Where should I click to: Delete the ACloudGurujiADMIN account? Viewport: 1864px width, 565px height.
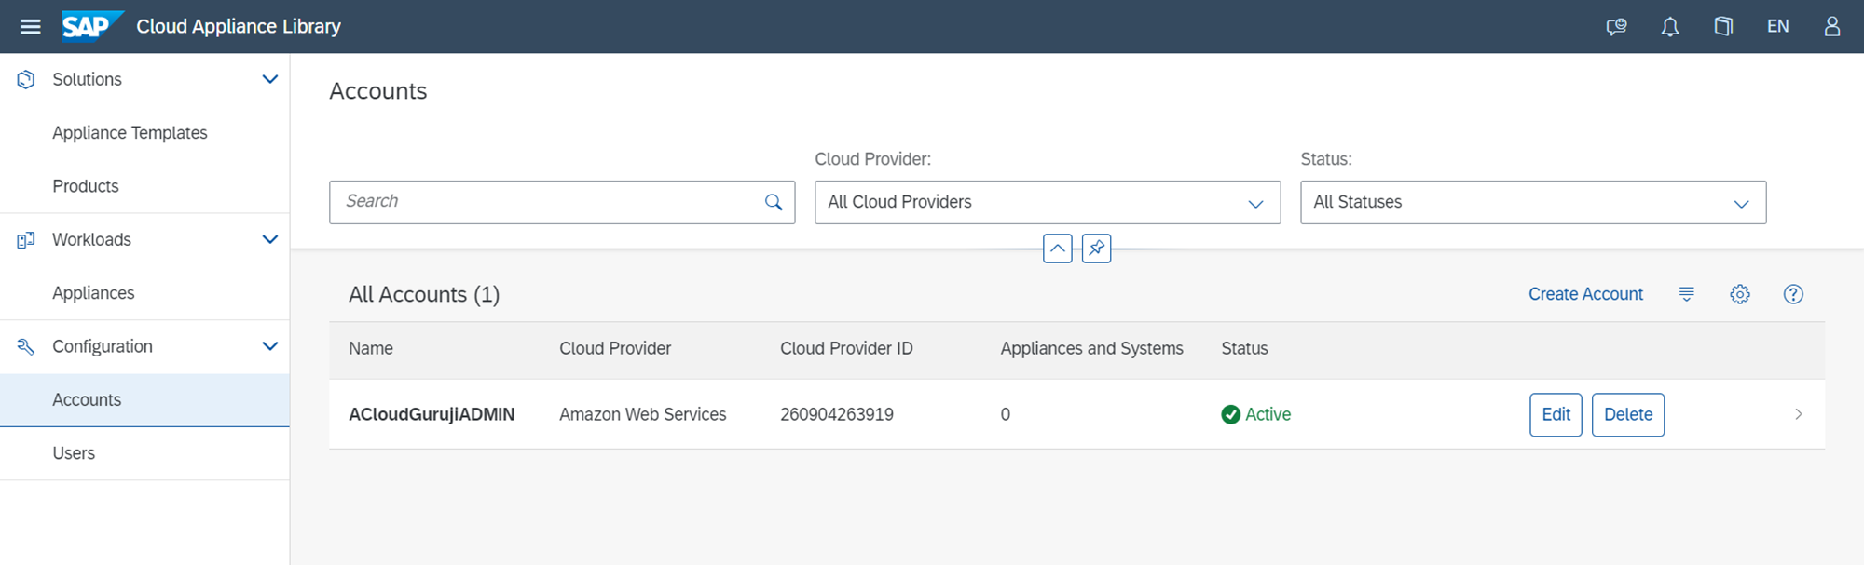click(x=1627, y=414)
